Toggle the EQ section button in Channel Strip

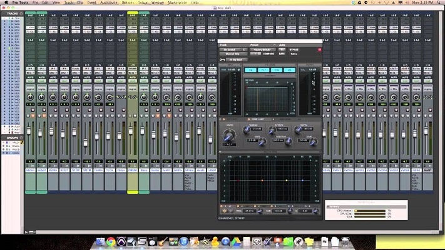(250, 70)
